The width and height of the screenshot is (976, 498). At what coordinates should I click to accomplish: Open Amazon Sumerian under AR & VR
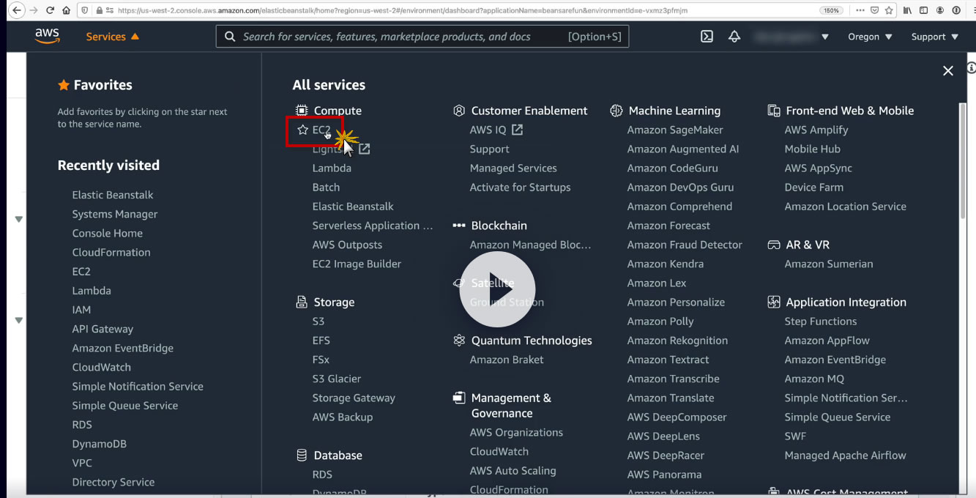829,264
